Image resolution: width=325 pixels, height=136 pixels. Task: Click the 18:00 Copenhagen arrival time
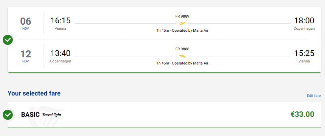coord(304,21)
